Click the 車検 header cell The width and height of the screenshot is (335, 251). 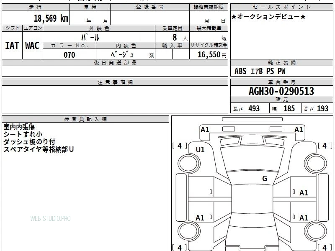[90, 7]
